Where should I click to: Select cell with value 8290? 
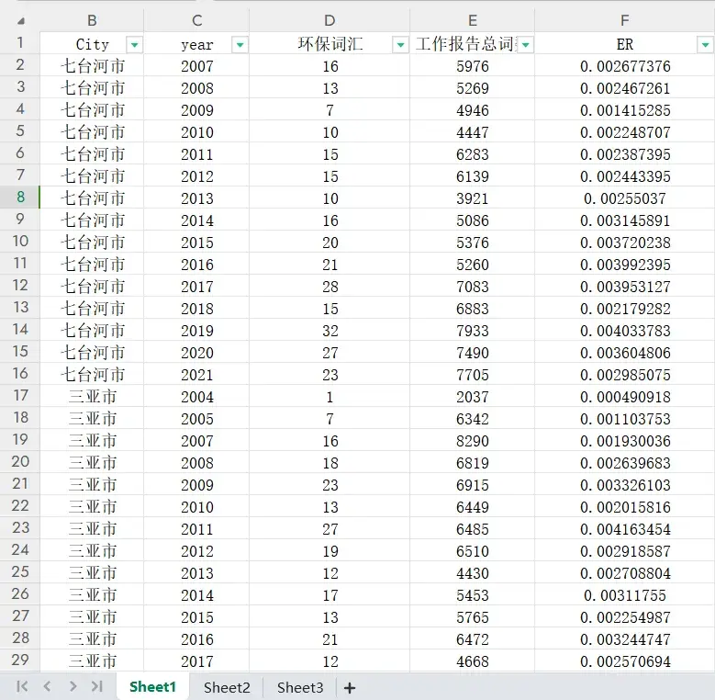pos(473,441)
